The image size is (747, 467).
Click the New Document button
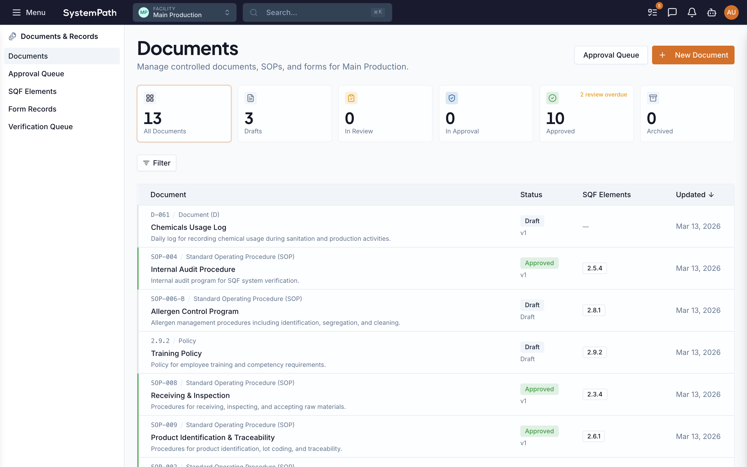[693, 55]
